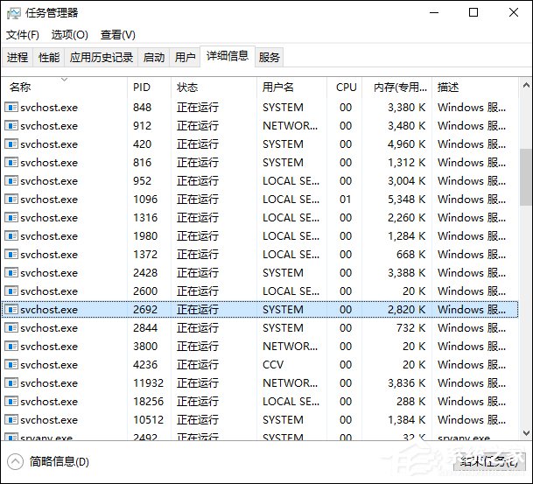The width and height of the screenshot is (533, 484).
Task: Open the 选项(O) menu
Action: click(x=70, y=35)
